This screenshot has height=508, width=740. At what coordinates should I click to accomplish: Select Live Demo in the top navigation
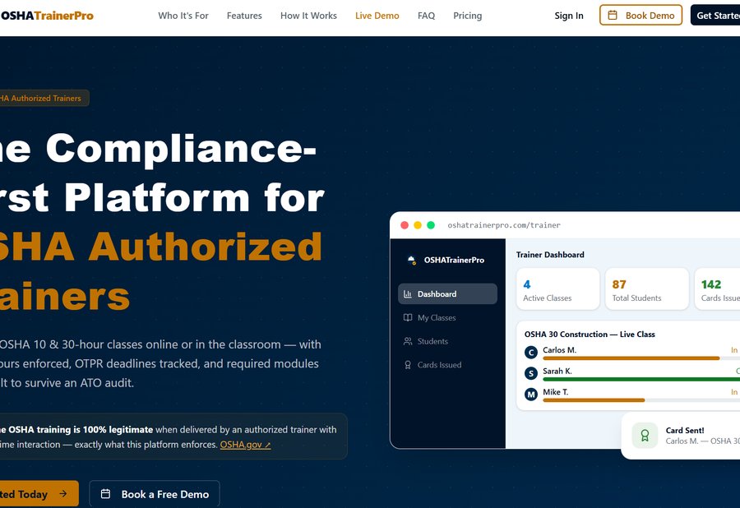[x=377, y=16]
